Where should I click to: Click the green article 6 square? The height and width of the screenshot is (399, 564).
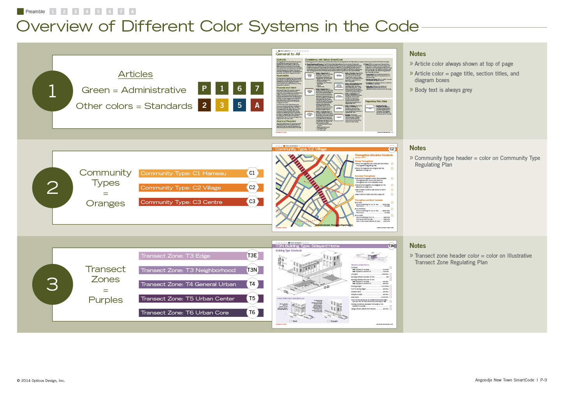(x=239, y=88)
